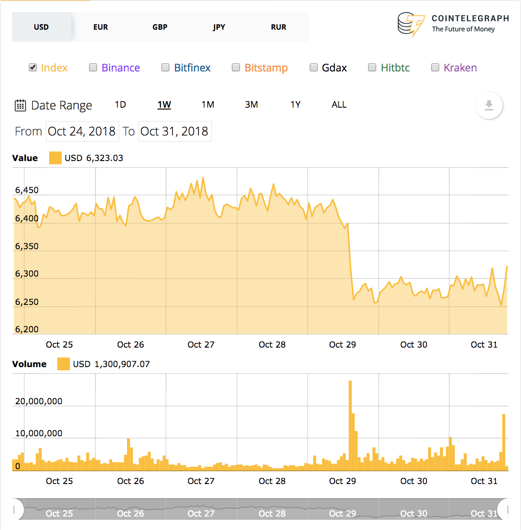
Task: Set date range to ALL
Action: coord(339,105)
